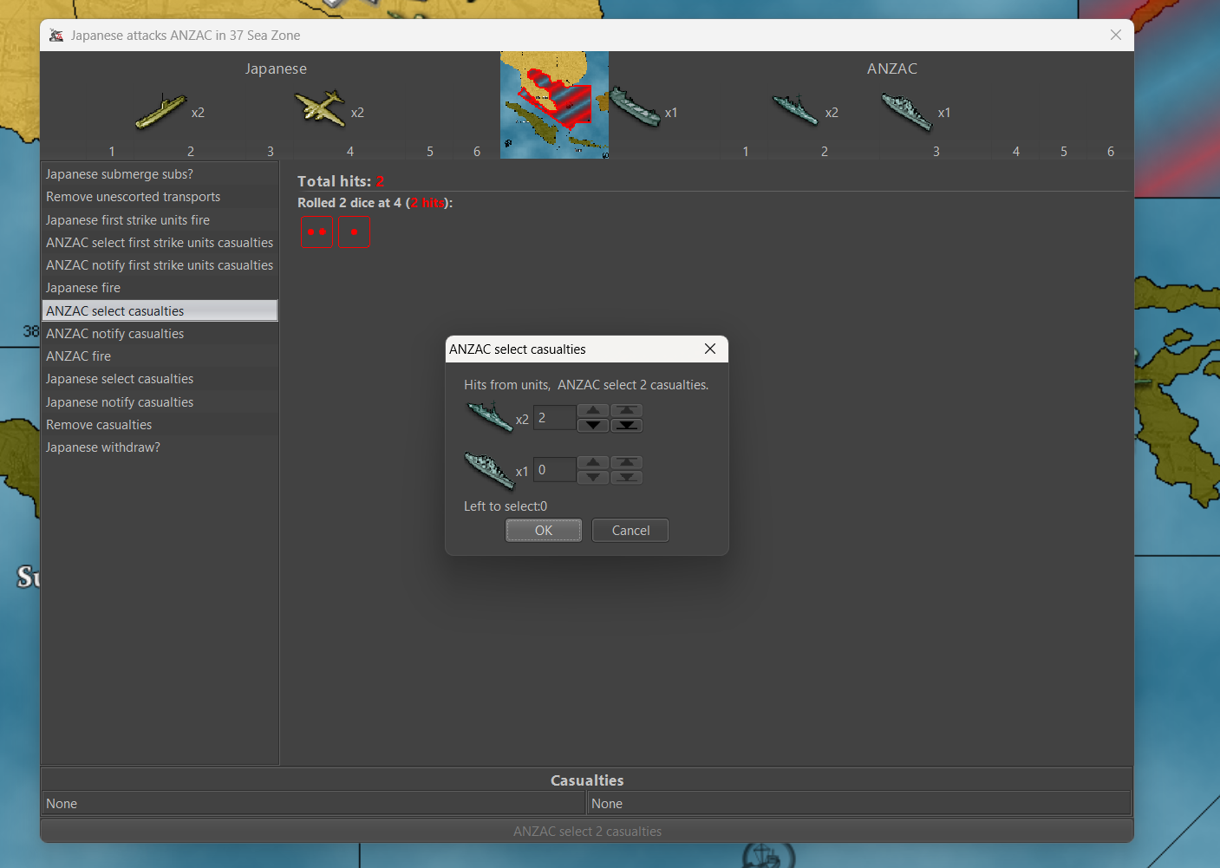Click the Japanese casualties 'None' cell

314,804
